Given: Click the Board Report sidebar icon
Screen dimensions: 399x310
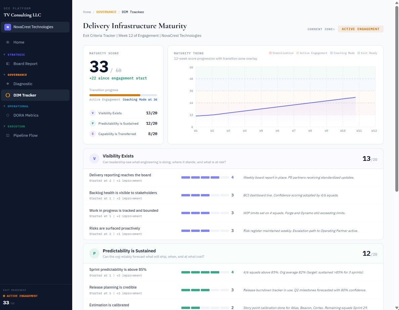Looking at the screenshot, I should coord(8,64).
